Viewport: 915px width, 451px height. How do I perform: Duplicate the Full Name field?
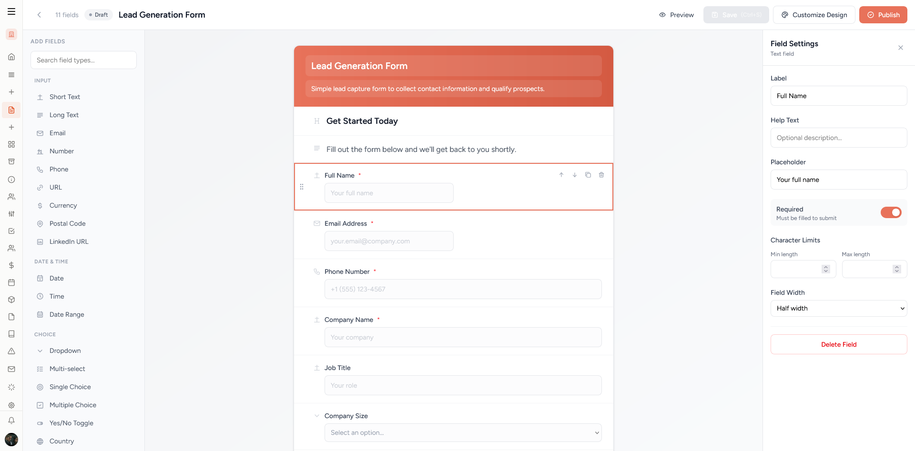coord(588,175)
